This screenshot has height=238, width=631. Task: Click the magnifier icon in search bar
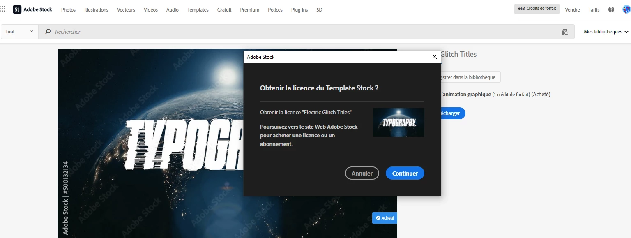(48, 32)
